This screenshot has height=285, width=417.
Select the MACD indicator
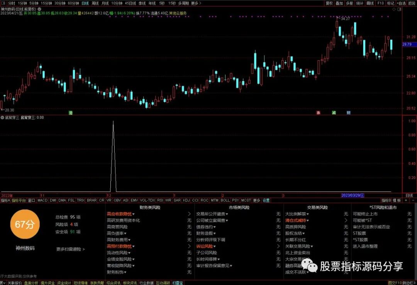pos(42,200)
